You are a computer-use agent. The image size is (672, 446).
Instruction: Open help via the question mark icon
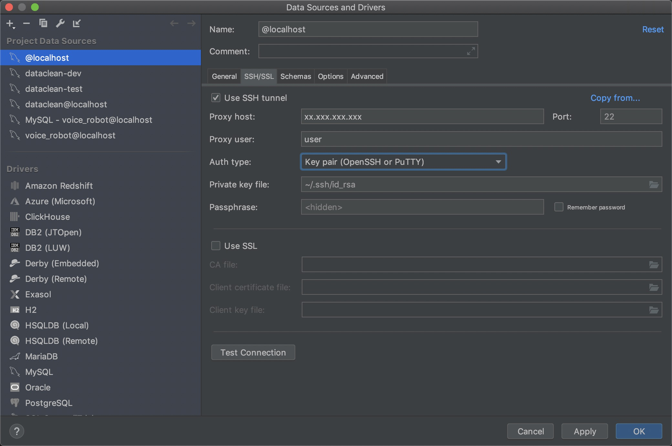(17, 431)
